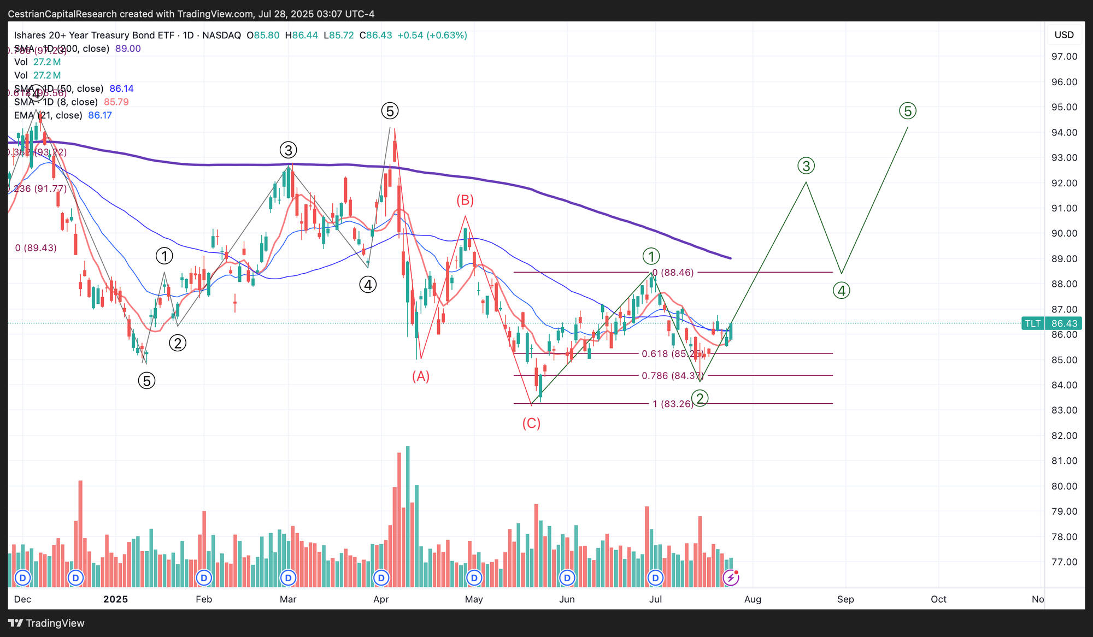Click the purple lightning event icon
The height and width of the screenshot is (637, 1093).
pyautogui.click(x=731, y=577)
